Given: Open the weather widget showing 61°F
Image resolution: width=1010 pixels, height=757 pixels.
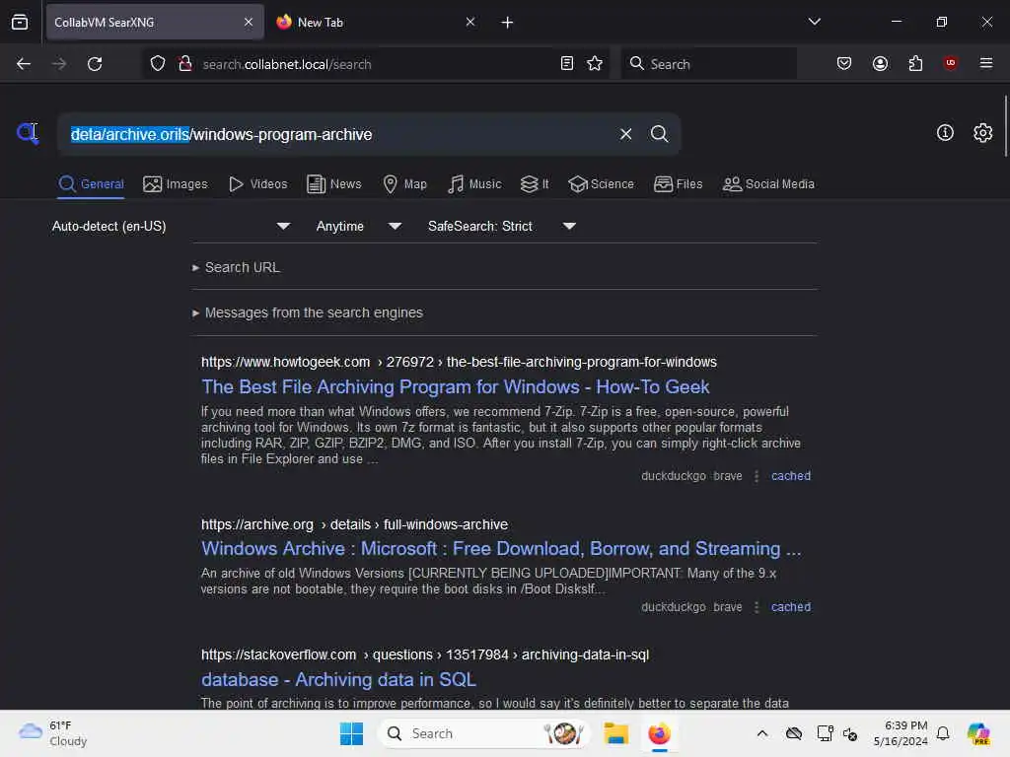Looking at the screenshot, I should (53, 733).
